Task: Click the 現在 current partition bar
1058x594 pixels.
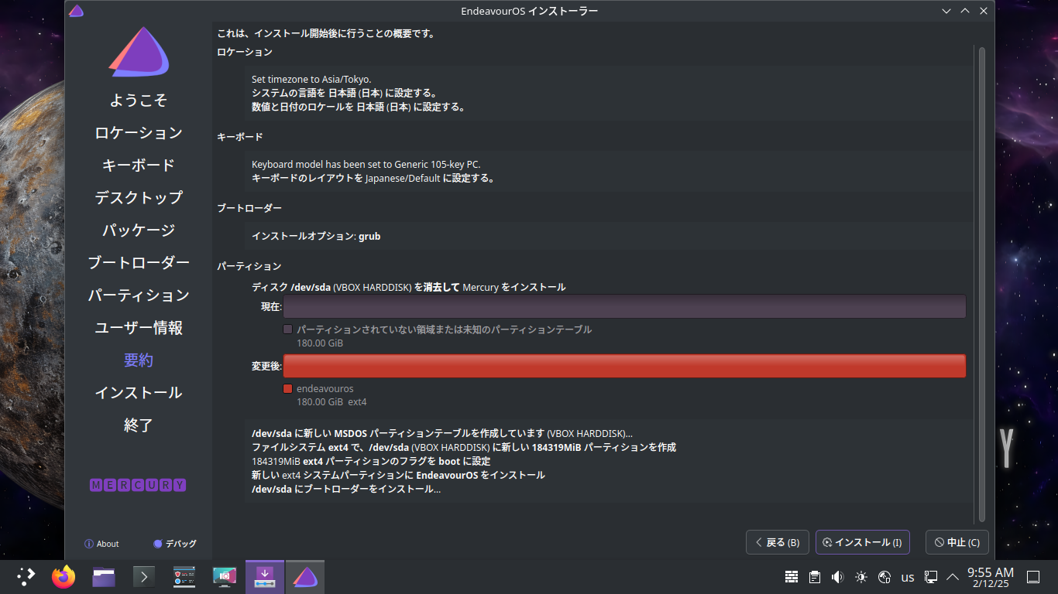Action: pyautogui.click(x=624, y=306)
